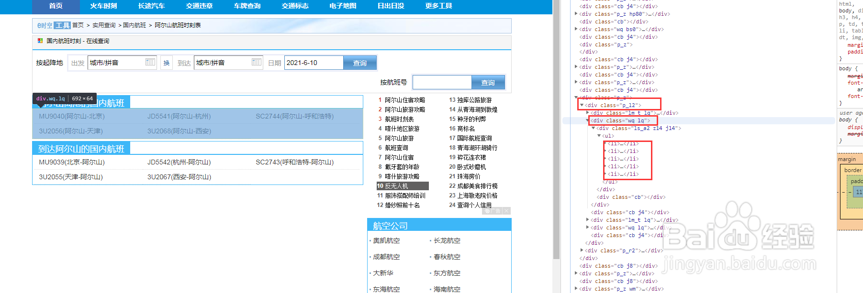
Task: Click the 航班时刻表 ad link
Action: (x=399, y=119)
